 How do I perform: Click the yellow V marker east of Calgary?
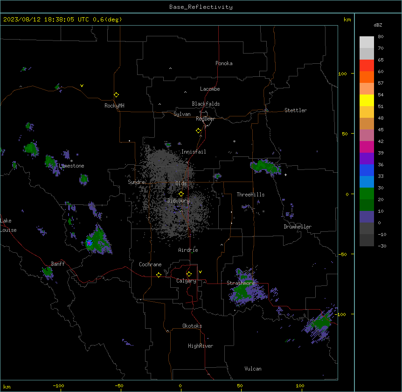coord(200,272)
